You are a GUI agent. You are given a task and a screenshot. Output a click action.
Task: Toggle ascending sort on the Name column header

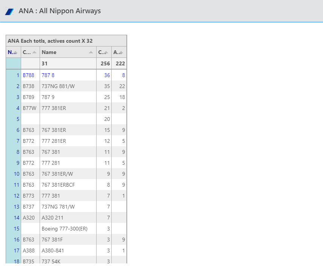pos(91,52)
